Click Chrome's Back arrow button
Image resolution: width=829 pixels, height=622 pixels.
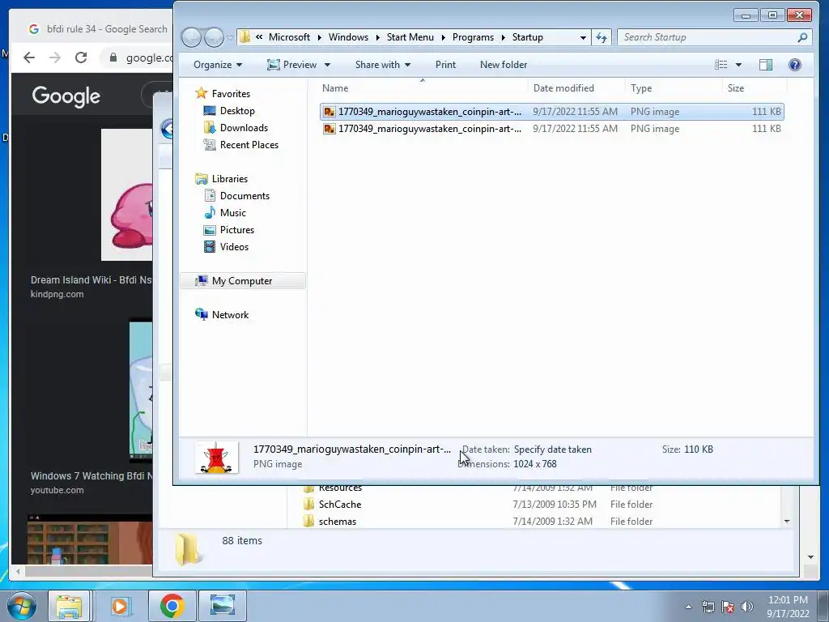point(29,58)
